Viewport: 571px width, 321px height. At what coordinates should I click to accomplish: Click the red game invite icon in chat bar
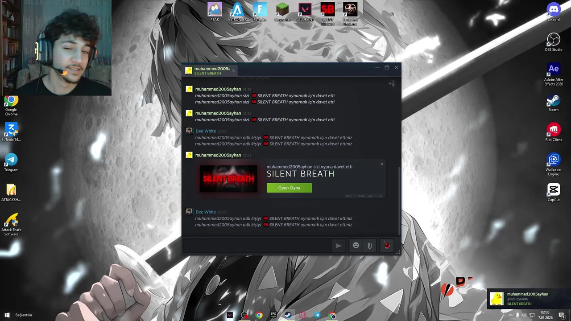coord(387,246)
